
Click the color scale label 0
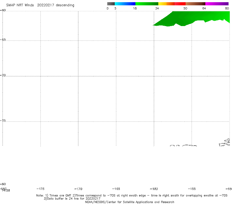108,8
